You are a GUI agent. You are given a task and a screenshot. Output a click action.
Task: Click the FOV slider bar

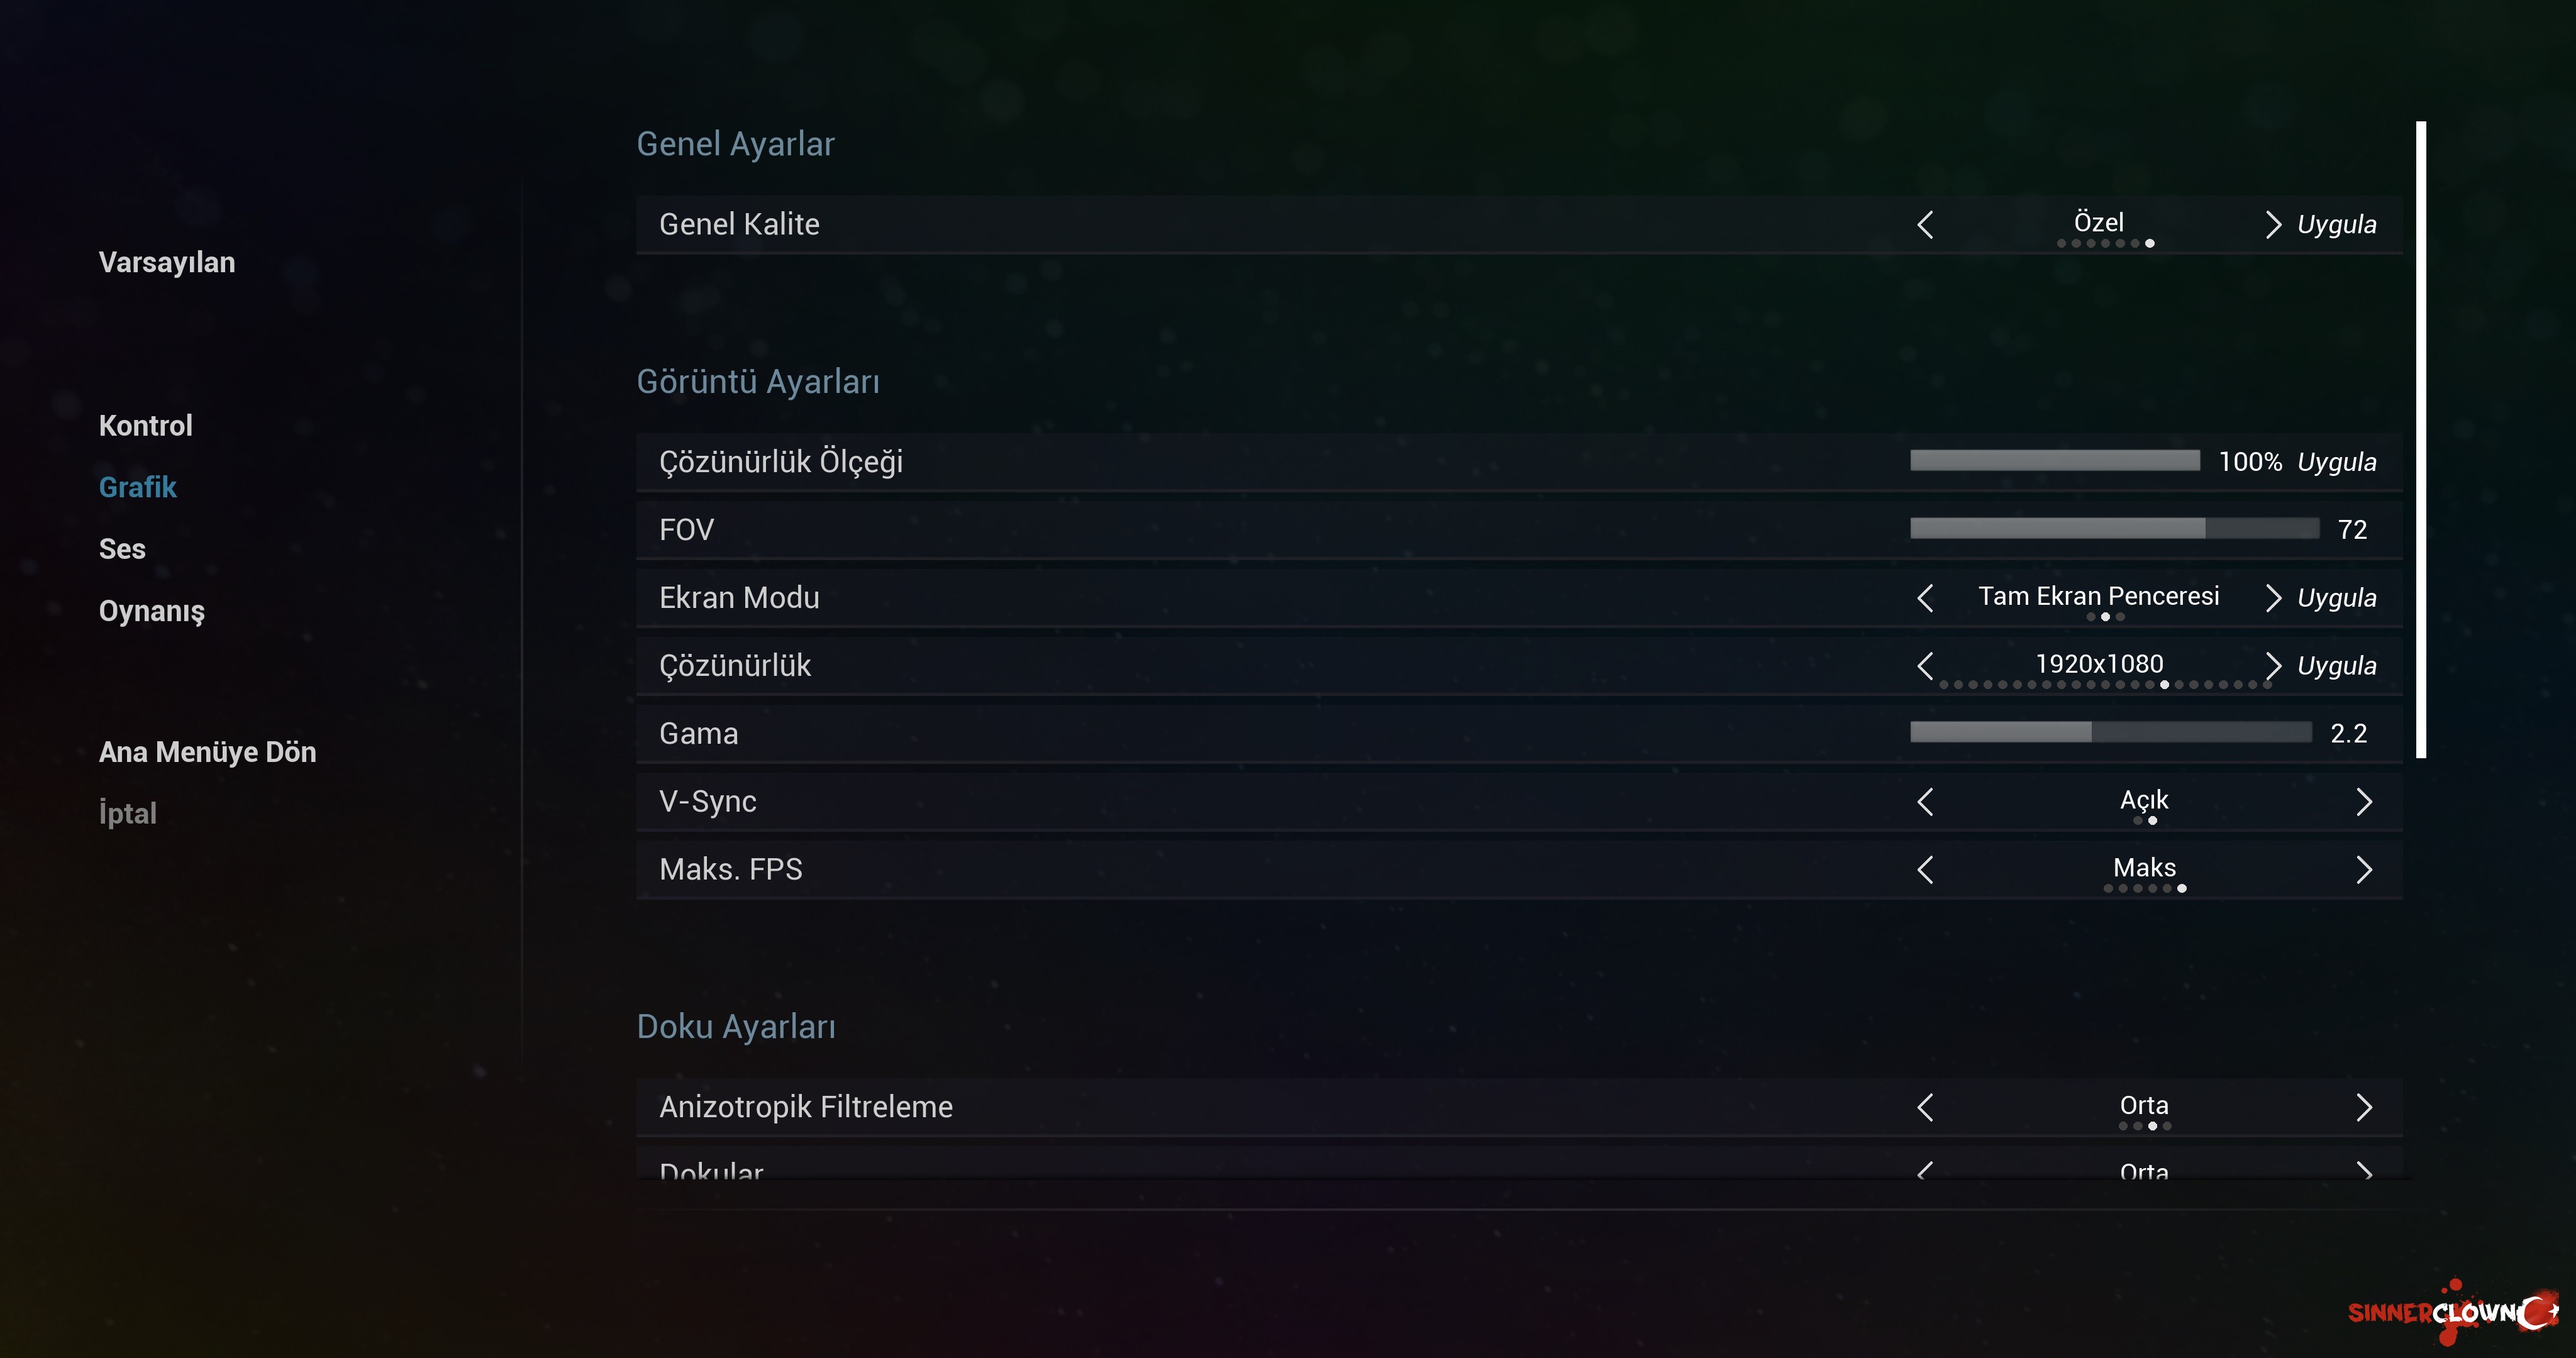click(x=2114, y=529)
